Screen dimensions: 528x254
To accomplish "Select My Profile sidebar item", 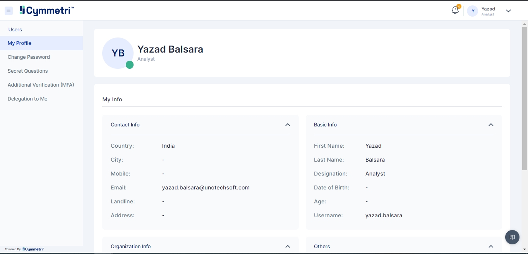I will pos(19,43).
